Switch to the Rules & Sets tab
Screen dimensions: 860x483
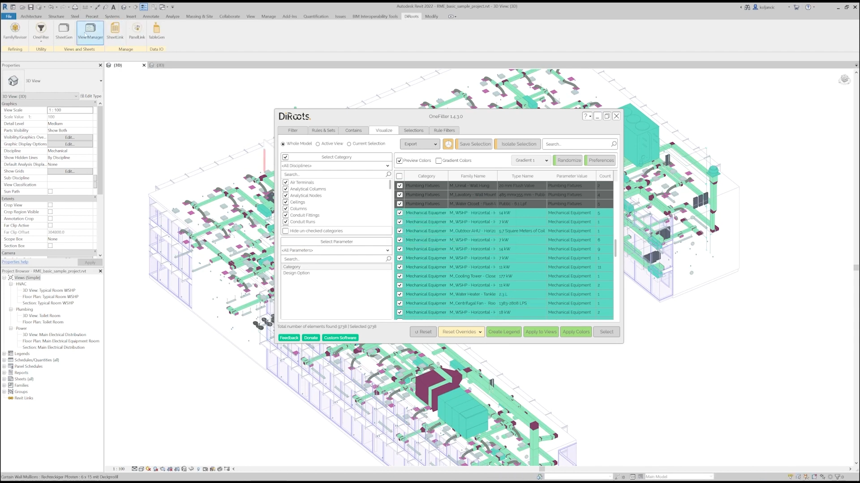[x=323, y=131]
